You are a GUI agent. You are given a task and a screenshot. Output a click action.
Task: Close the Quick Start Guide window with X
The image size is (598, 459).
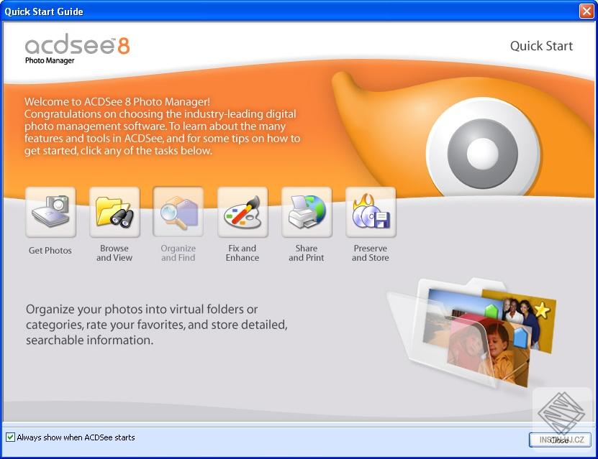[x=586, y=11]
